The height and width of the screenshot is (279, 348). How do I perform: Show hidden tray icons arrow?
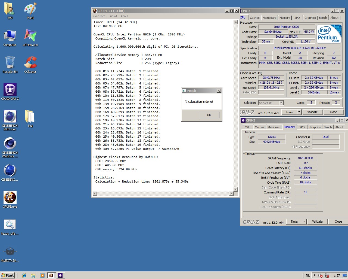pyautogui.click(x=315, y=275)
